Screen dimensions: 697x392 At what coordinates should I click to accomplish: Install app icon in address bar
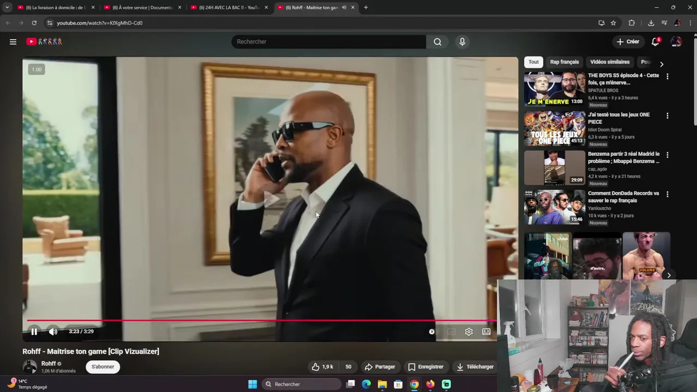(601, 23)
